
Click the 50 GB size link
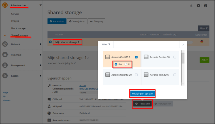[x=82, y=85]
